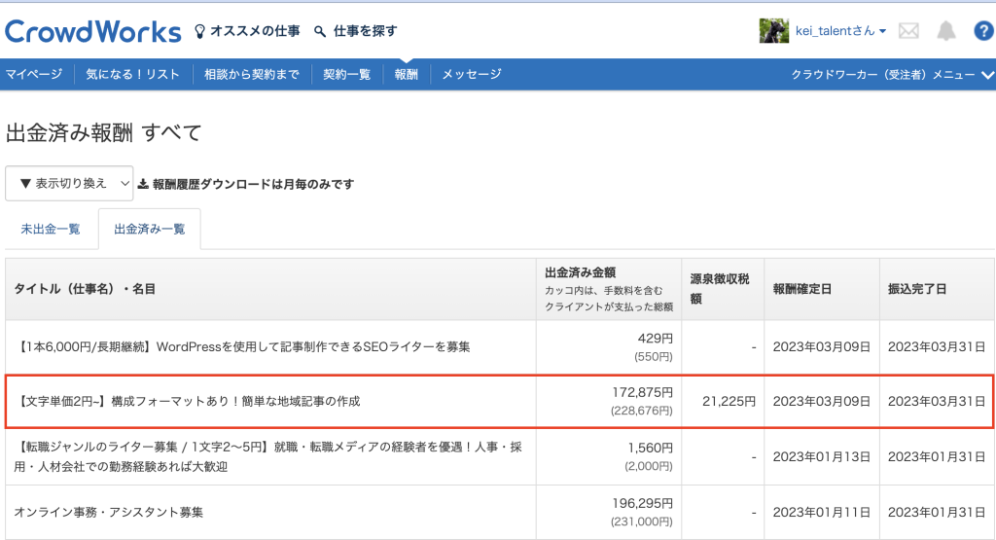Image resolution: width=996 pixels, height=540 pixels.
Task: Switch to the 未出金一覧 tab
Action: pyautogui.click(x=51, y=230)
